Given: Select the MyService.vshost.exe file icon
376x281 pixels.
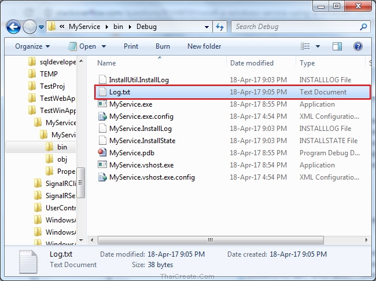Looking at the screenshot, I should (x=102, y=165).
